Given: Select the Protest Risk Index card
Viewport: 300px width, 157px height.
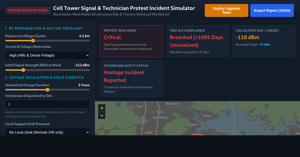Looking at the screenshot, I should pyautogui.click(x=131, y=41).
